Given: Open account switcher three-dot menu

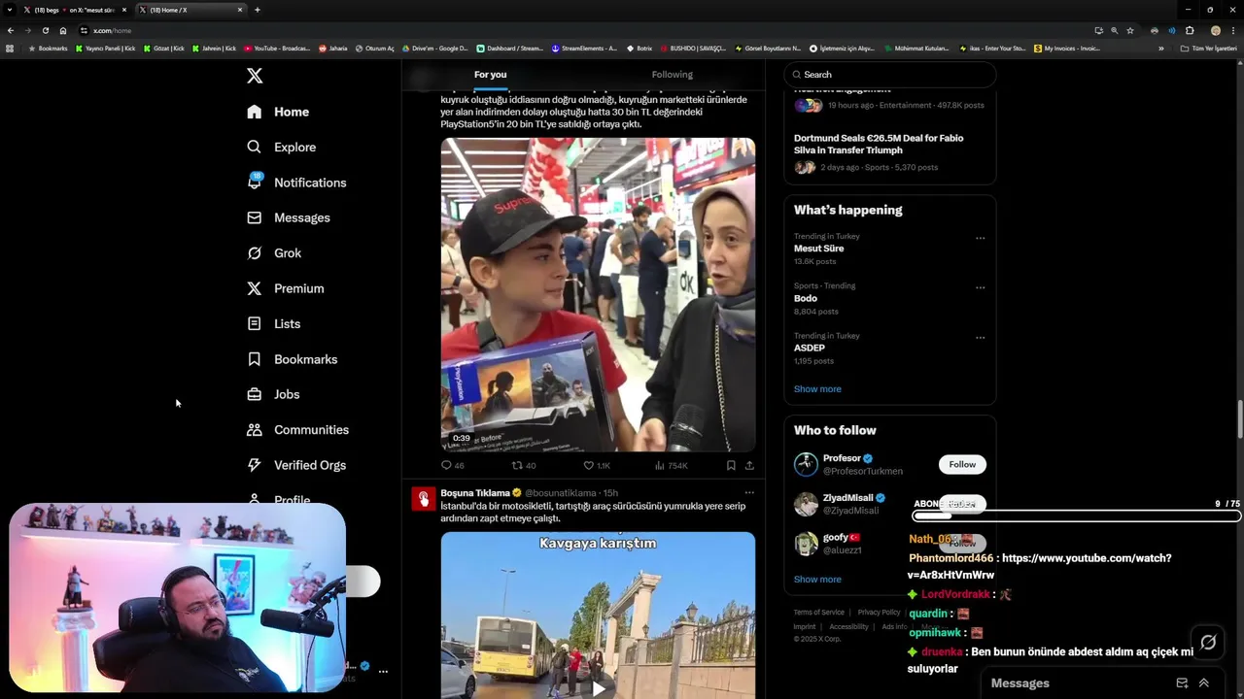Looking at the screenshot, I should [383, 671].
